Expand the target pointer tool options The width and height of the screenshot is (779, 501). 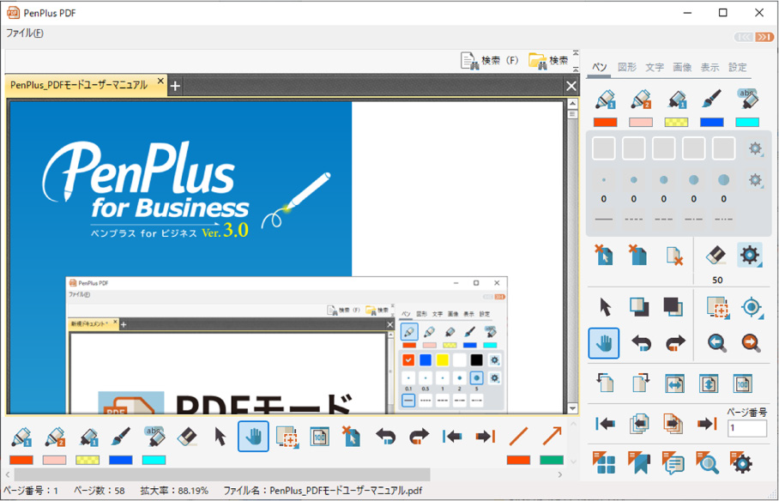tap(752, 307)
